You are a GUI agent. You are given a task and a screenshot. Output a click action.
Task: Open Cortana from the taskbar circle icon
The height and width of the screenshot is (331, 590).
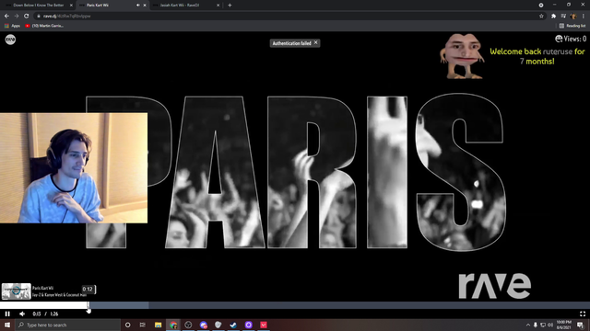(x=127, y=325)
